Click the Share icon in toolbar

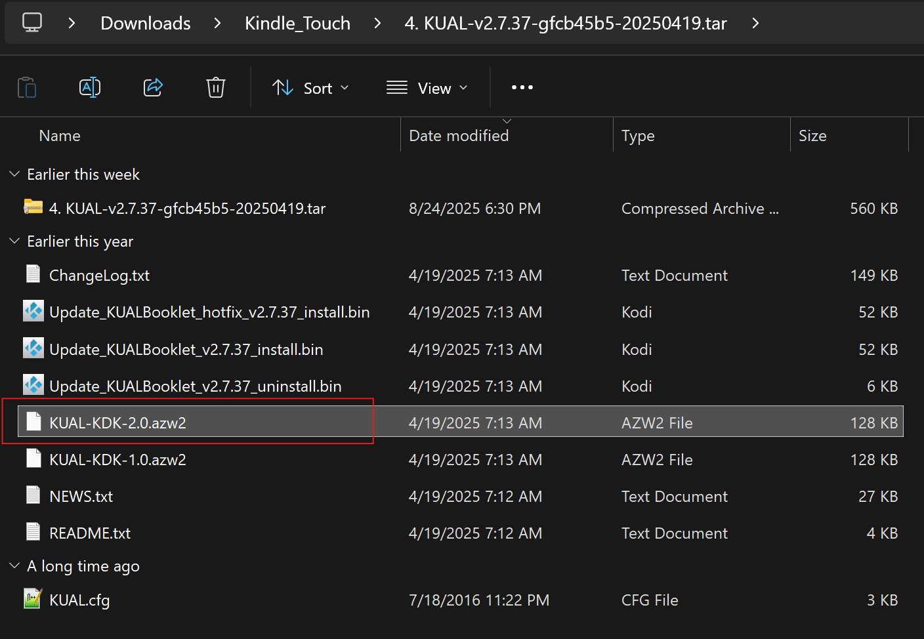tap(153, 87)
